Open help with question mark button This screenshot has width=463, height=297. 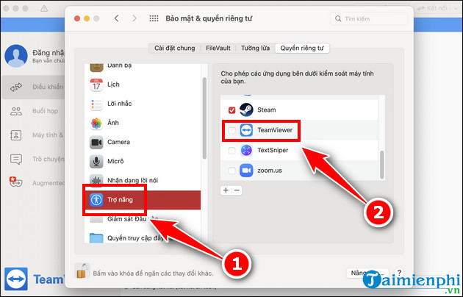[399, 273]
